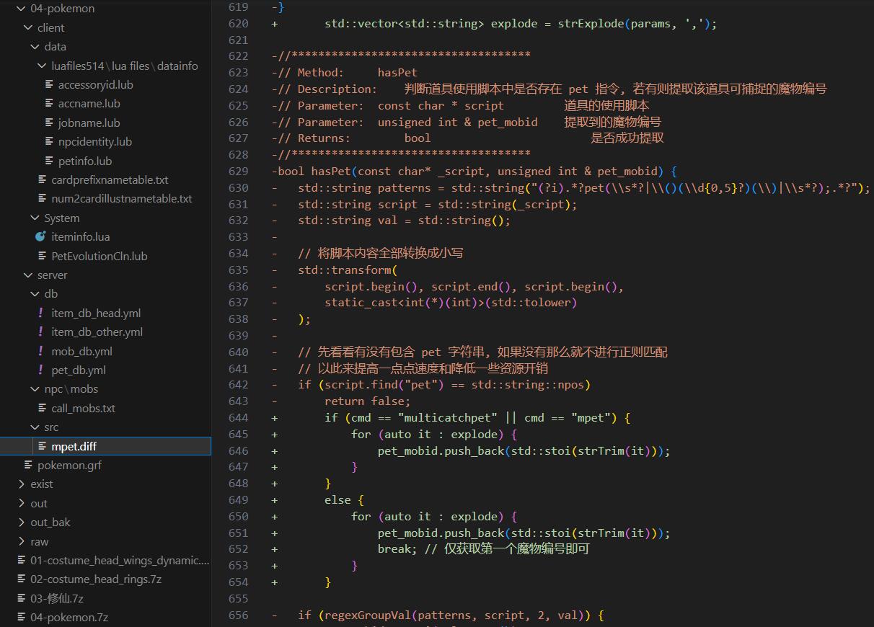Open PetEvolutionCln.lub in the explorer
This screenshot has height=627, width=874.
click(99, 256)
